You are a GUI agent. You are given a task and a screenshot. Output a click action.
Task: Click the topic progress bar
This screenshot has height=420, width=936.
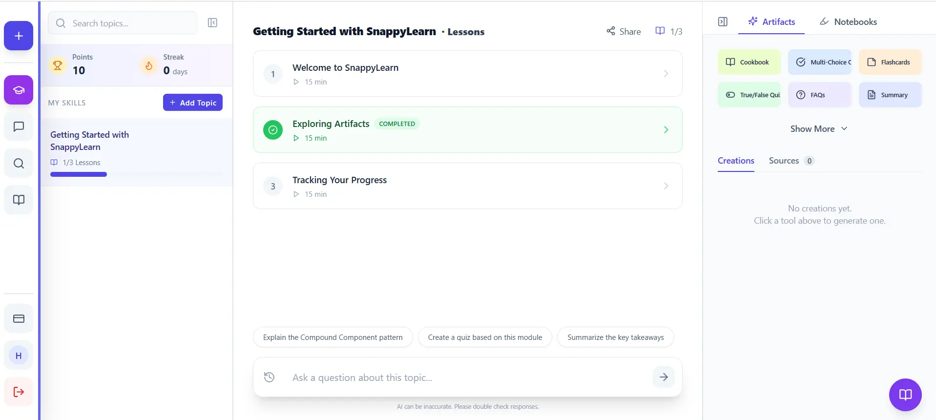coord(136,174)
